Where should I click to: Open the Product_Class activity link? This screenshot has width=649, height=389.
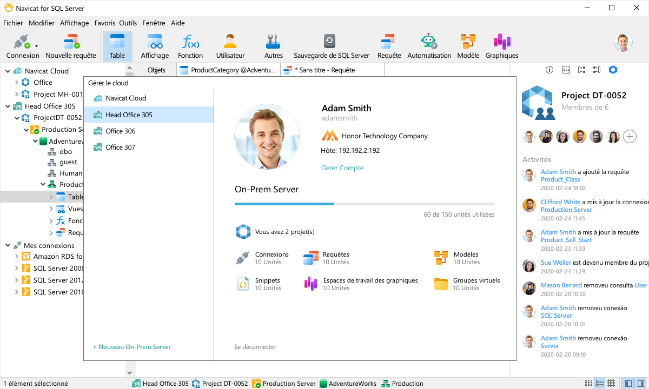point(560,179)
